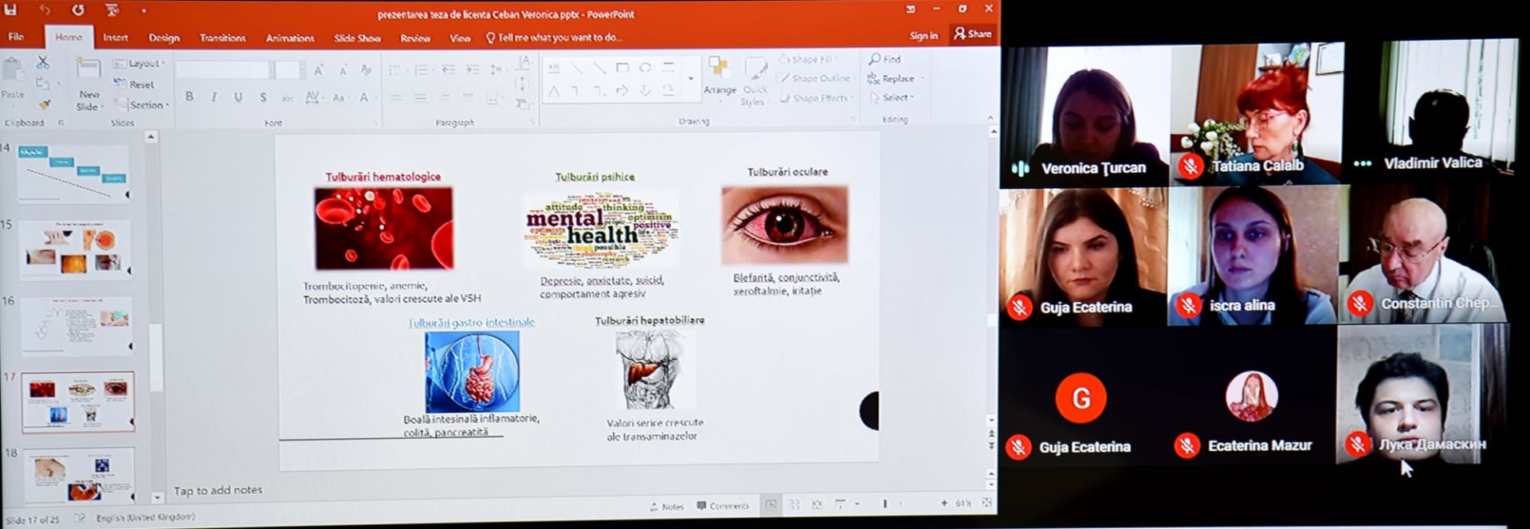
Task: Click the Notes button in status bar
Action: pyautogui.click(x=666, y=506)
